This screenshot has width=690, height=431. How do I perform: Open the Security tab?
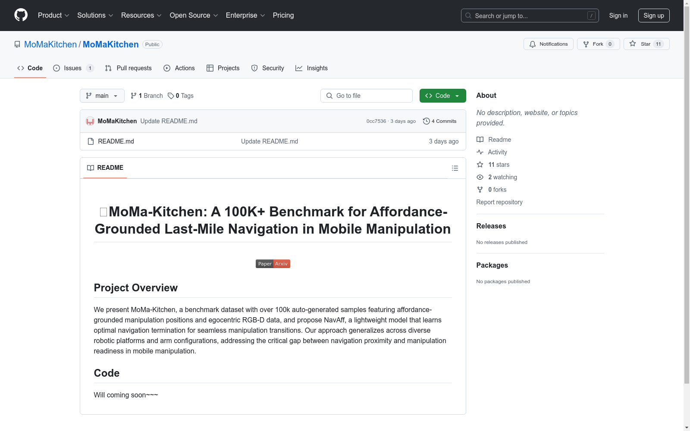pos(267,68)
